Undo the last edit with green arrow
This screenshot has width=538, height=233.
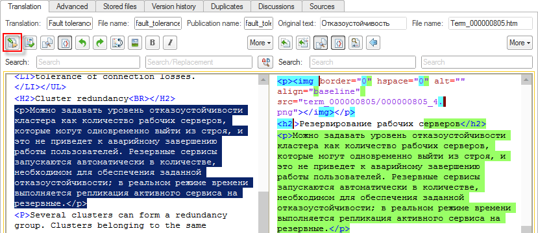(82, 43)
